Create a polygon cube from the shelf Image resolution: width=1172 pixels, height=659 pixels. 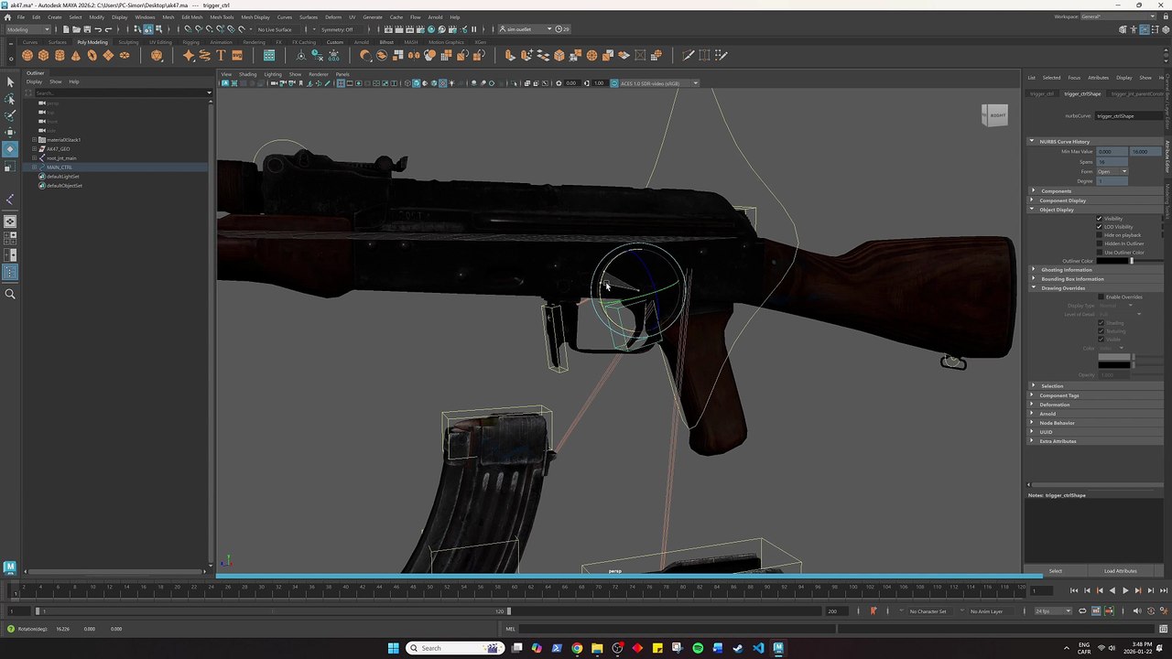pyautogui.click(x=43, y=56)
